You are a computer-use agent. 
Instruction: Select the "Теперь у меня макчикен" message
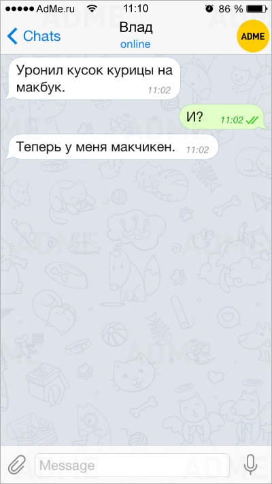[112, 147]
